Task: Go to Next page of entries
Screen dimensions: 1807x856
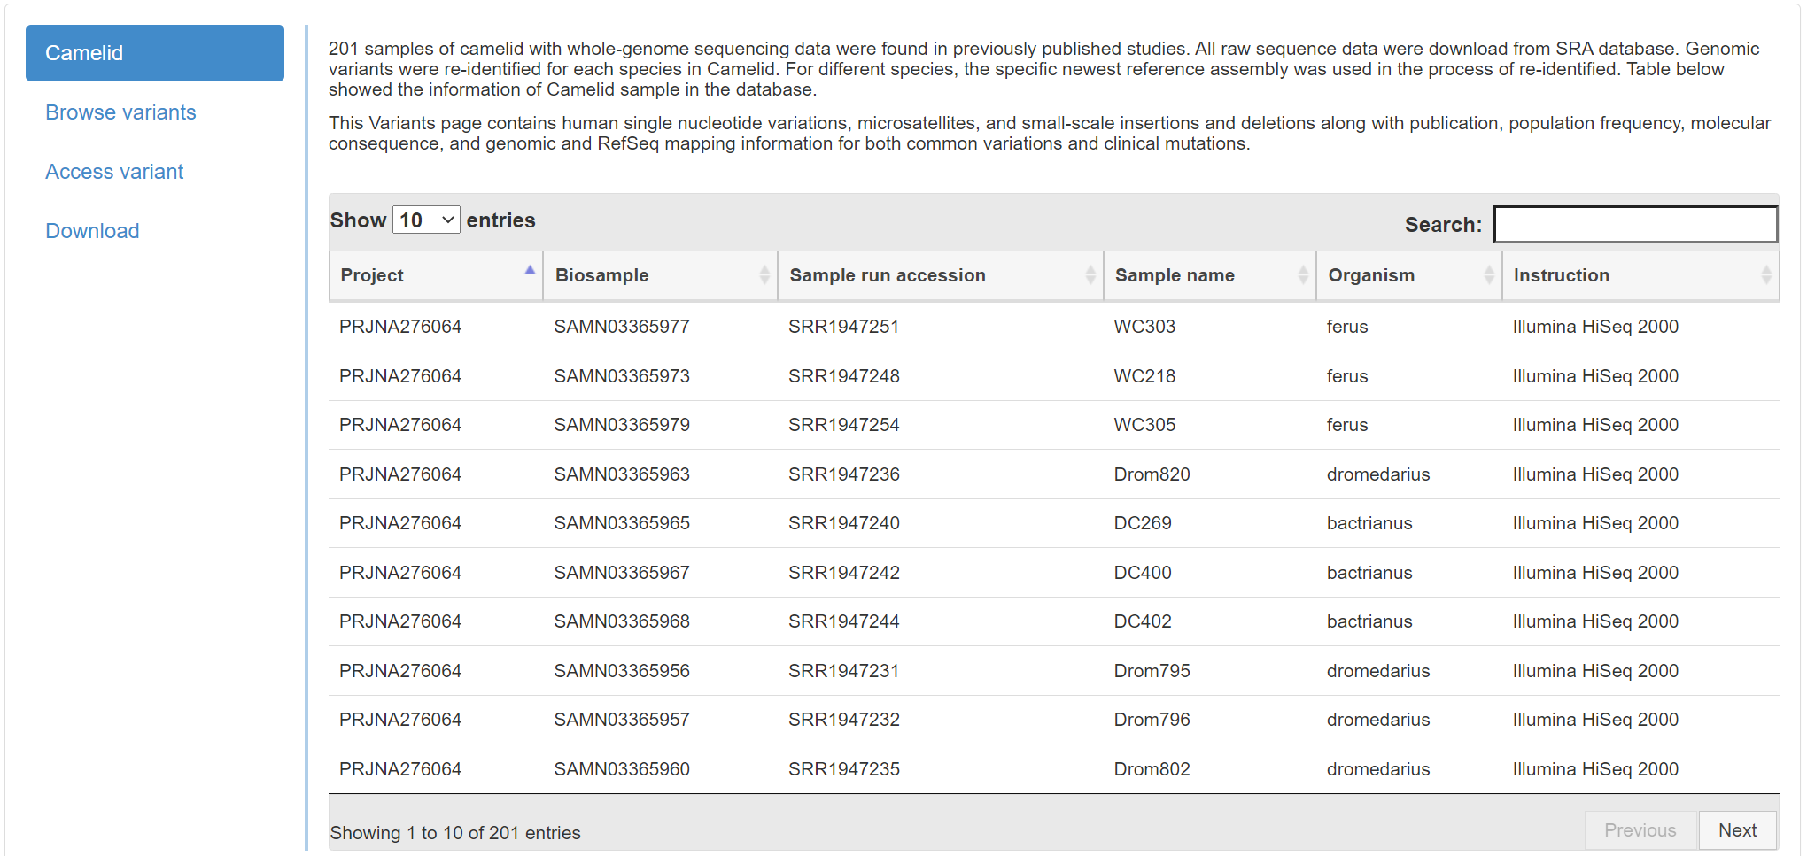Action: (x=1737, y=830)
